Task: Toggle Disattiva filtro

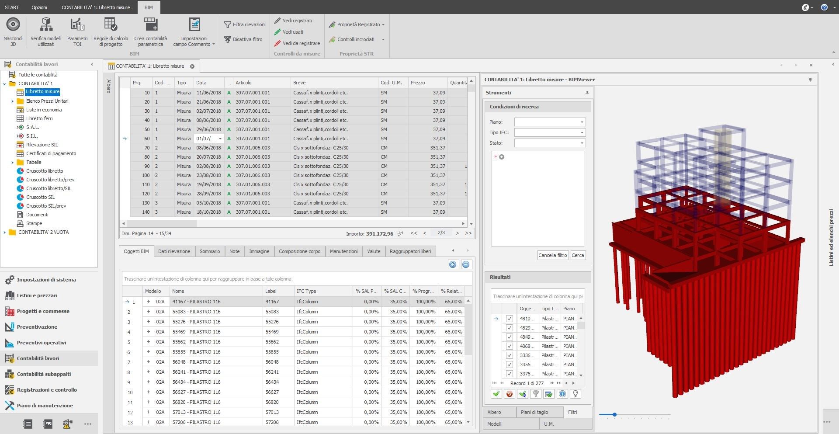Action: 243,39
